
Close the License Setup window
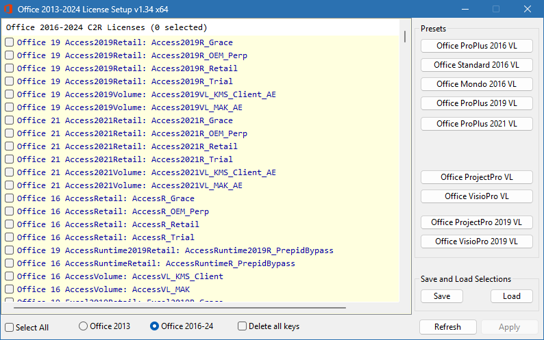click(x=528, y=9)
